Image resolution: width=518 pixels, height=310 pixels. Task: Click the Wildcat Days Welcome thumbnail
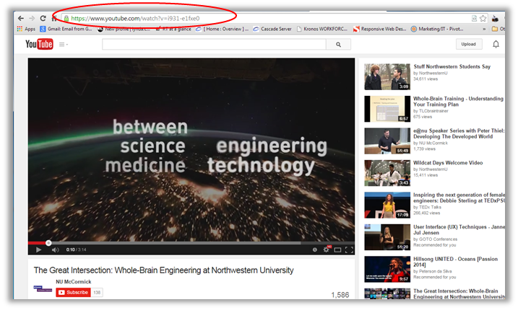(387, 173)
